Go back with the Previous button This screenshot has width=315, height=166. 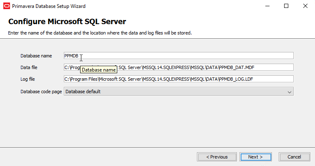217,157
